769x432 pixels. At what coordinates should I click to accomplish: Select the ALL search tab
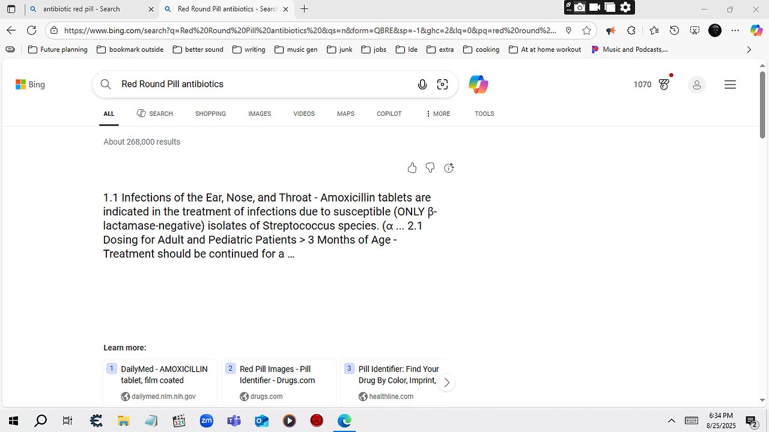point(109,114)
